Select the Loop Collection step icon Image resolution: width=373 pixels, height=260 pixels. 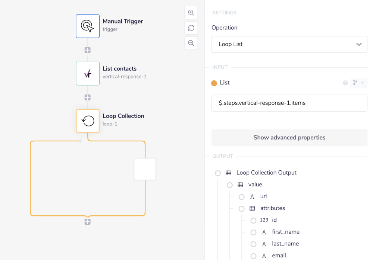88,121
